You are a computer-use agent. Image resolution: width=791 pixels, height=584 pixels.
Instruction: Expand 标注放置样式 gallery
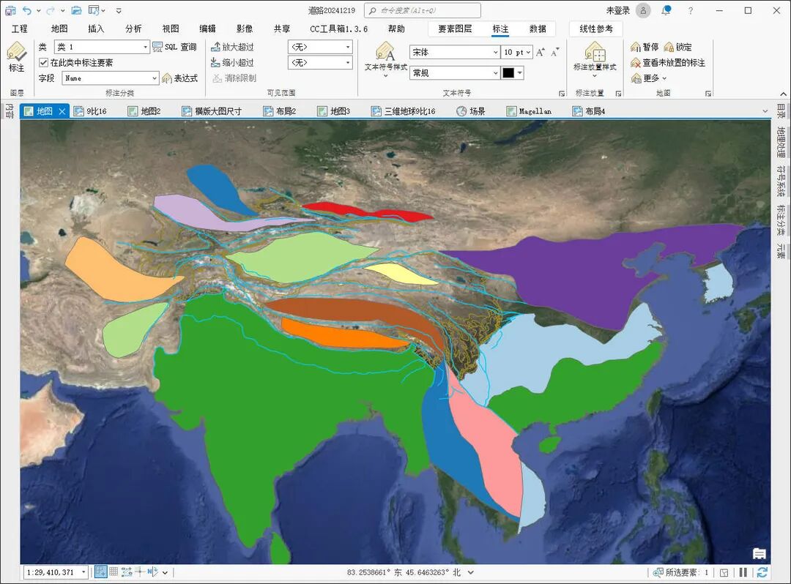[x=594, y=75]
